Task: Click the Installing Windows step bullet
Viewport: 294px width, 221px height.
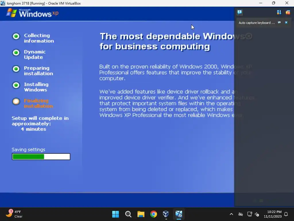Action: [x=16, y=85]
